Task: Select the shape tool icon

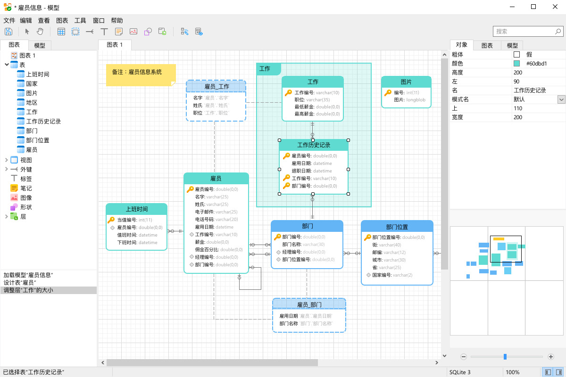Action: (148, 32)
